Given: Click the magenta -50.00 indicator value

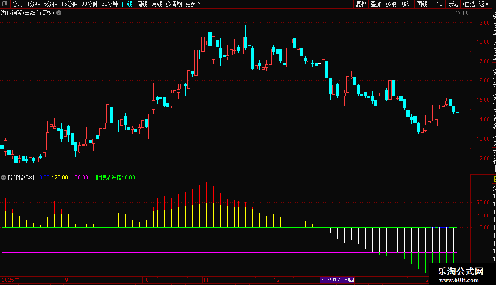Looking at the screenshot, I should (80, 178).
